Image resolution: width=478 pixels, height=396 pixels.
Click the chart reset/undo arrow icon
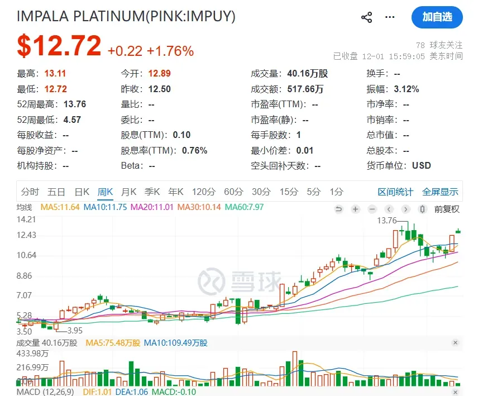[338, 209]
